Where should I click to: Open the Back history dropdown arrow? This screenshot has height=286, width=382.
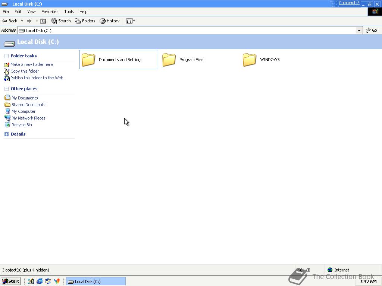pyautogui.click(x=22, y=21)
